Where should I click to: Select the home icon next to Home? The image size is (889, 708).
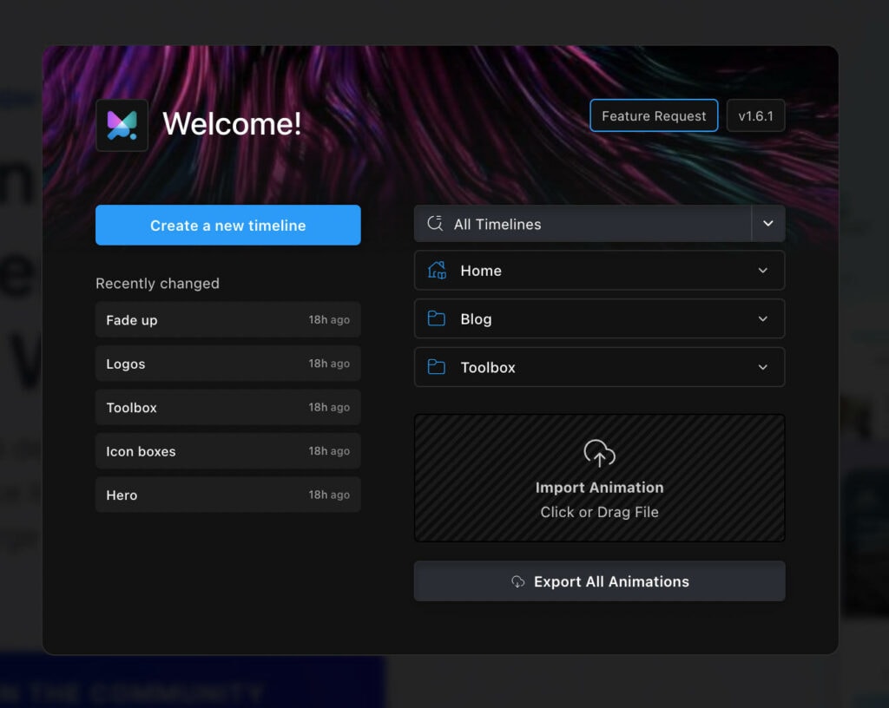pos(436,270)
